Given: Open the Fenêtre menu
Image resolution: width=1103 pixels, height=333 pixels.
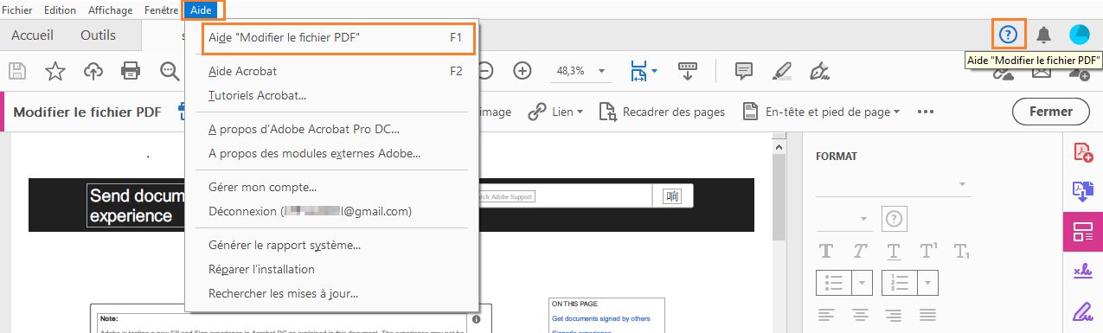Looking at the screenshot, I should point(162,10).
